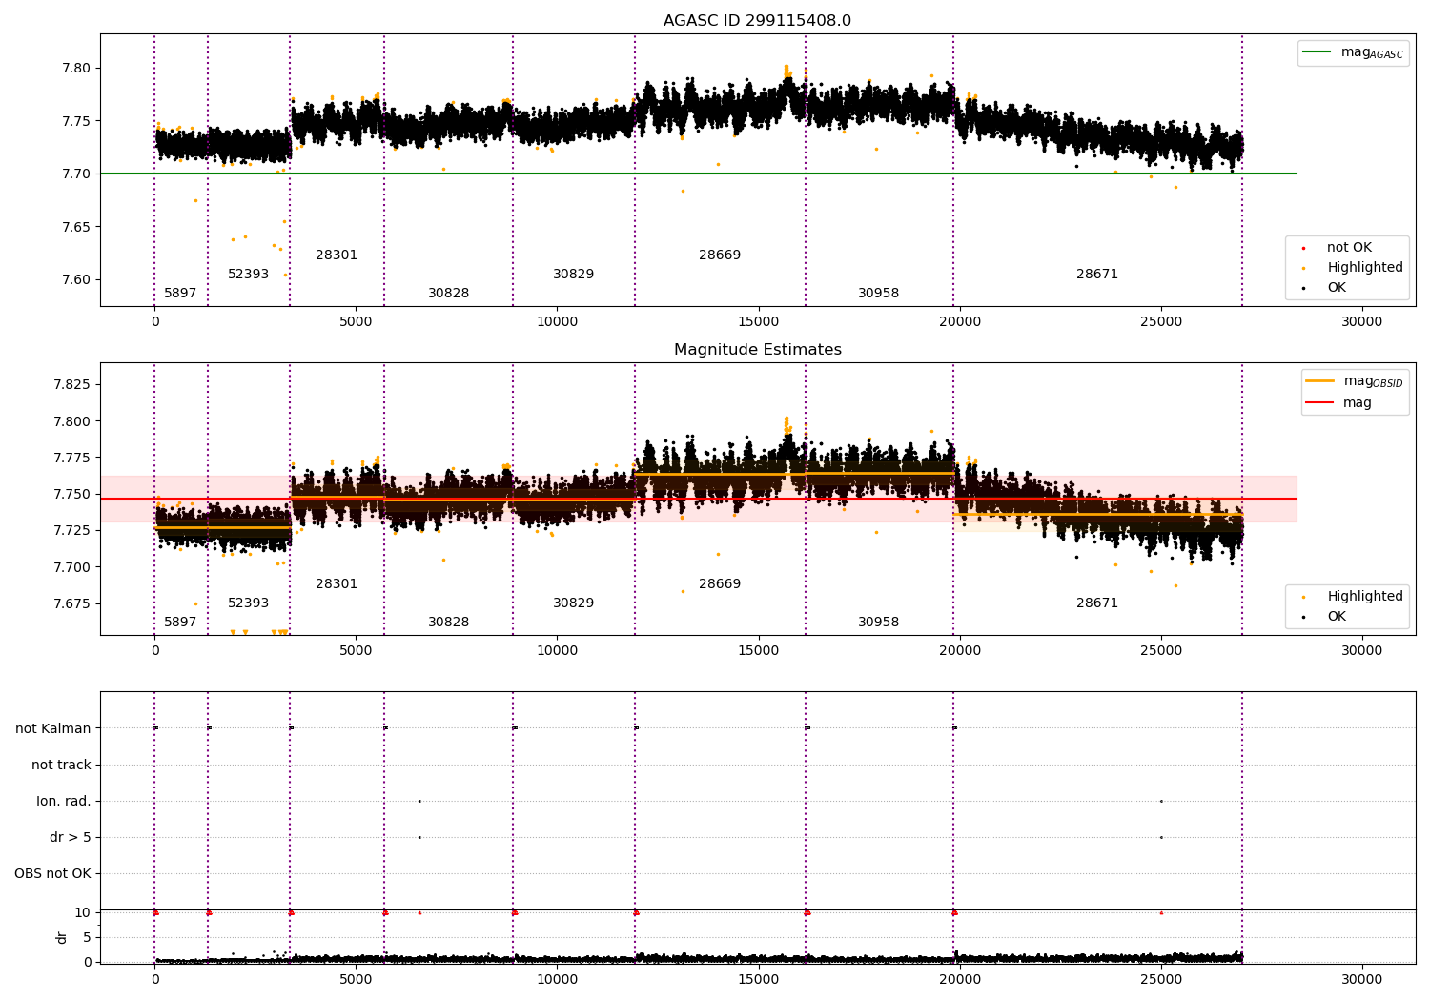Screen dimensions: 1430x1001
Task: Click the 7.80 y-tick label on top plot
Action: click(x=77, y=69)
